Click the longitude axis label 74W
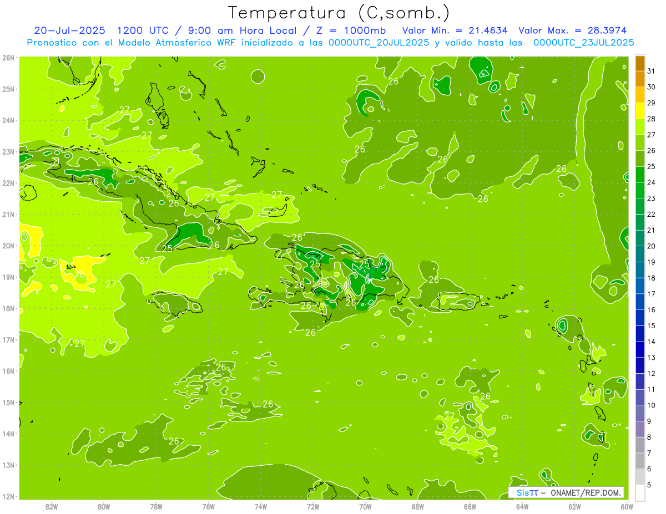 (261, 506)
